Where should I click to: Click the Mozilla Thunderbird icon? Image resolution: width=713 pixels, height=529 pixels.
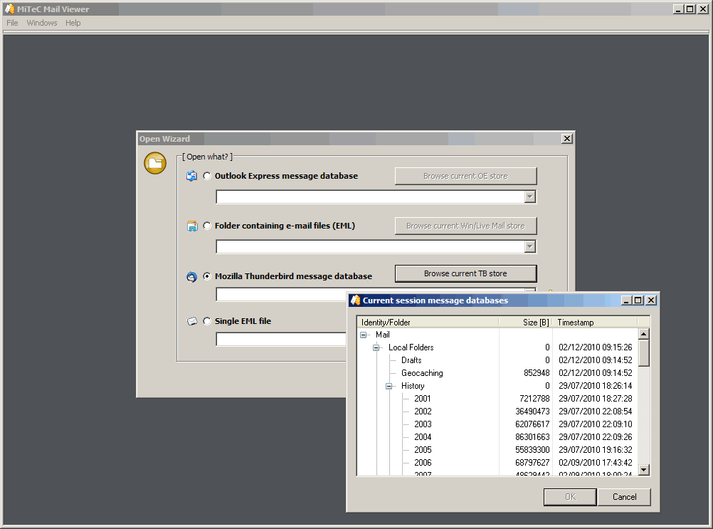point(191,276)
